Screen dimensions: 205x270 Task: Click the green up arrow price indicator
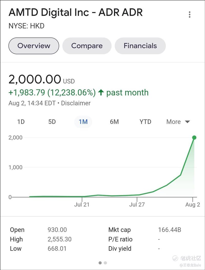[x=101, y=93]
